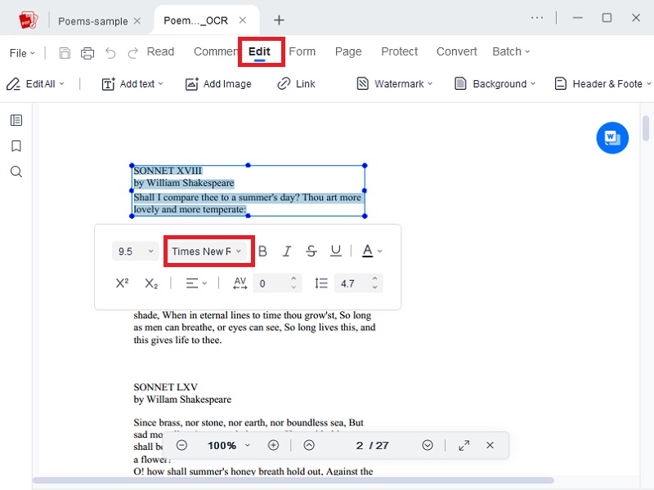
Task: Click the PDF app logo icon
Action: [29, 20]
